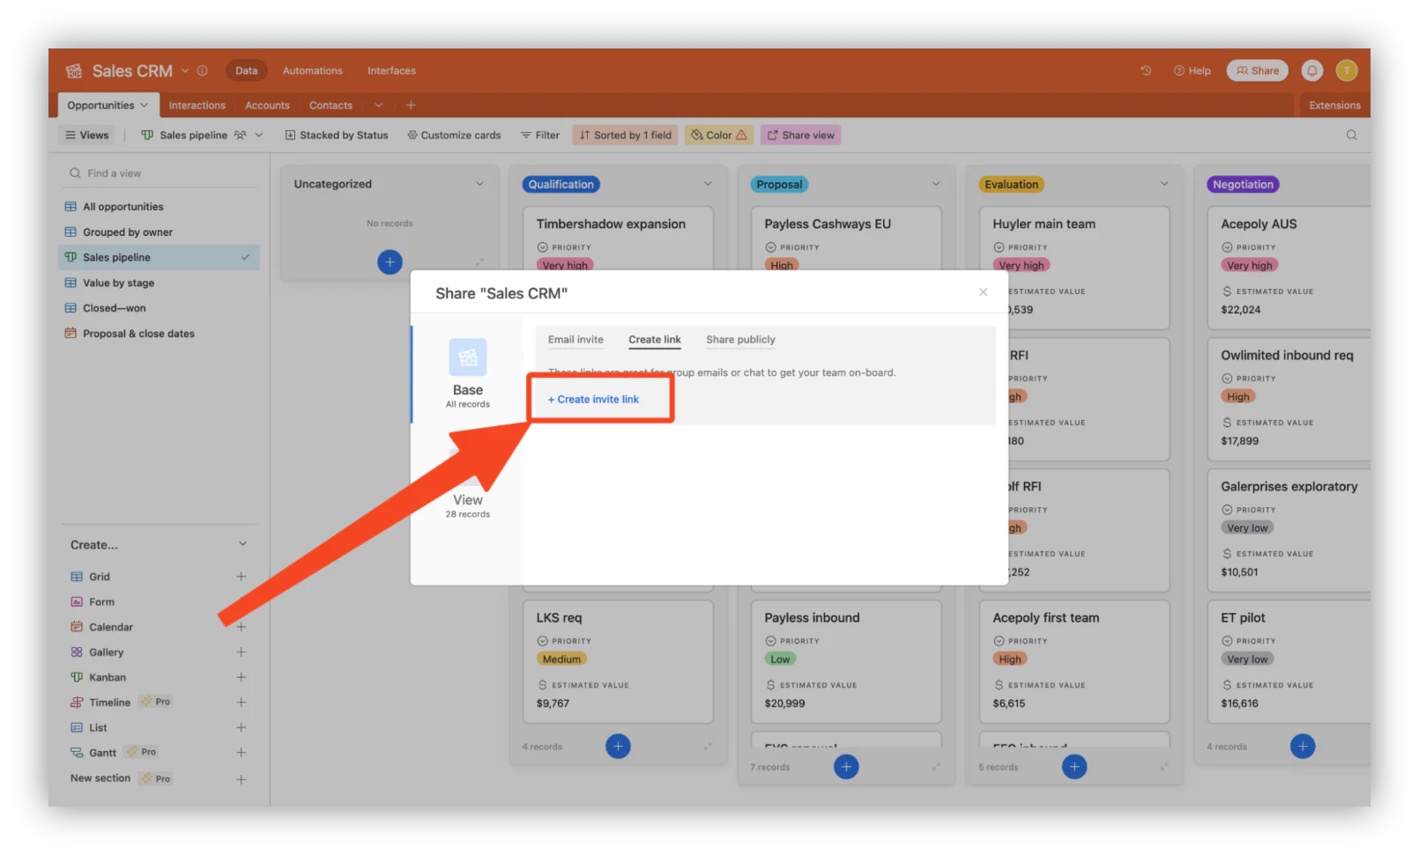Create a new Grid view

click(241, 577)
